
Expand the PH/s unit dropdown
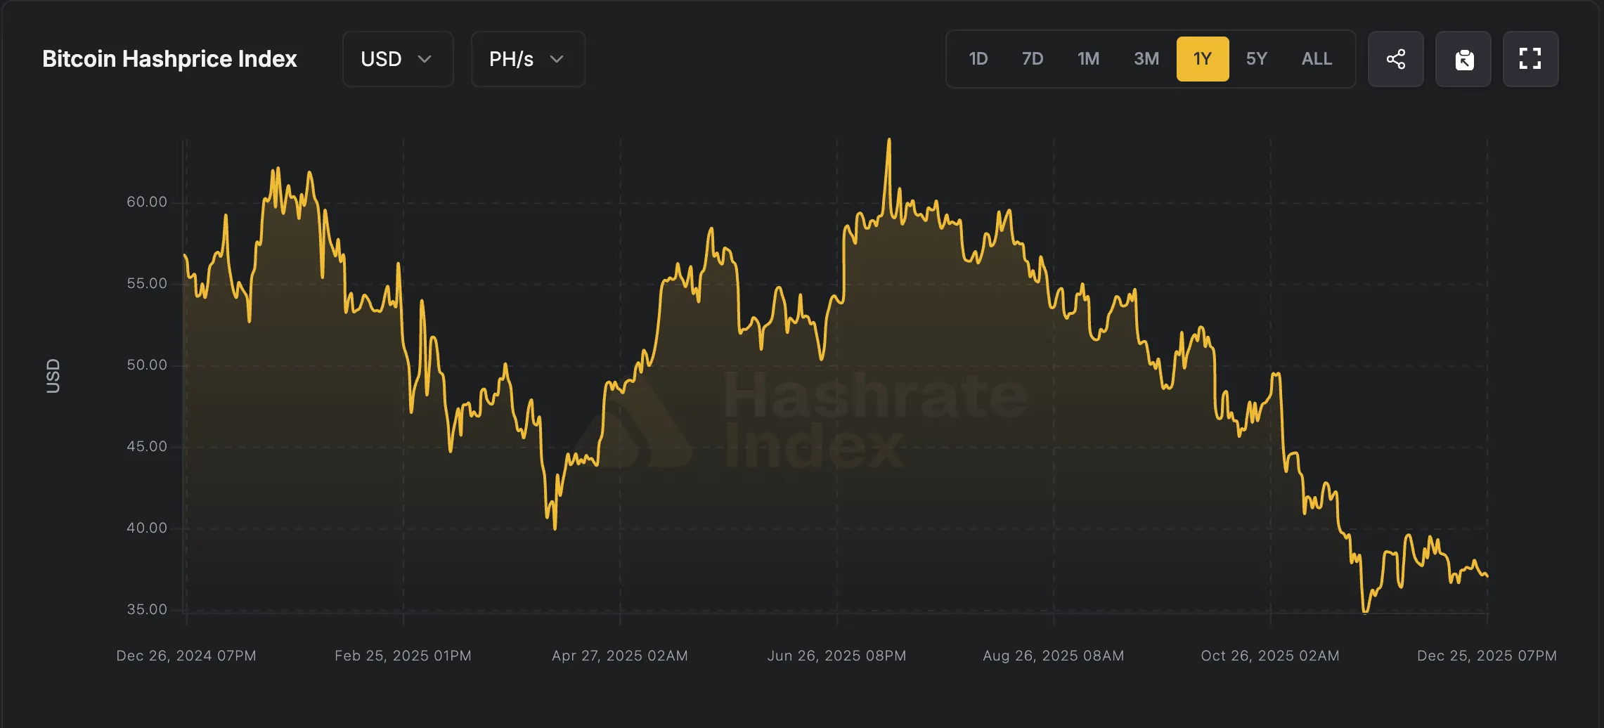(x=527, y=59)
